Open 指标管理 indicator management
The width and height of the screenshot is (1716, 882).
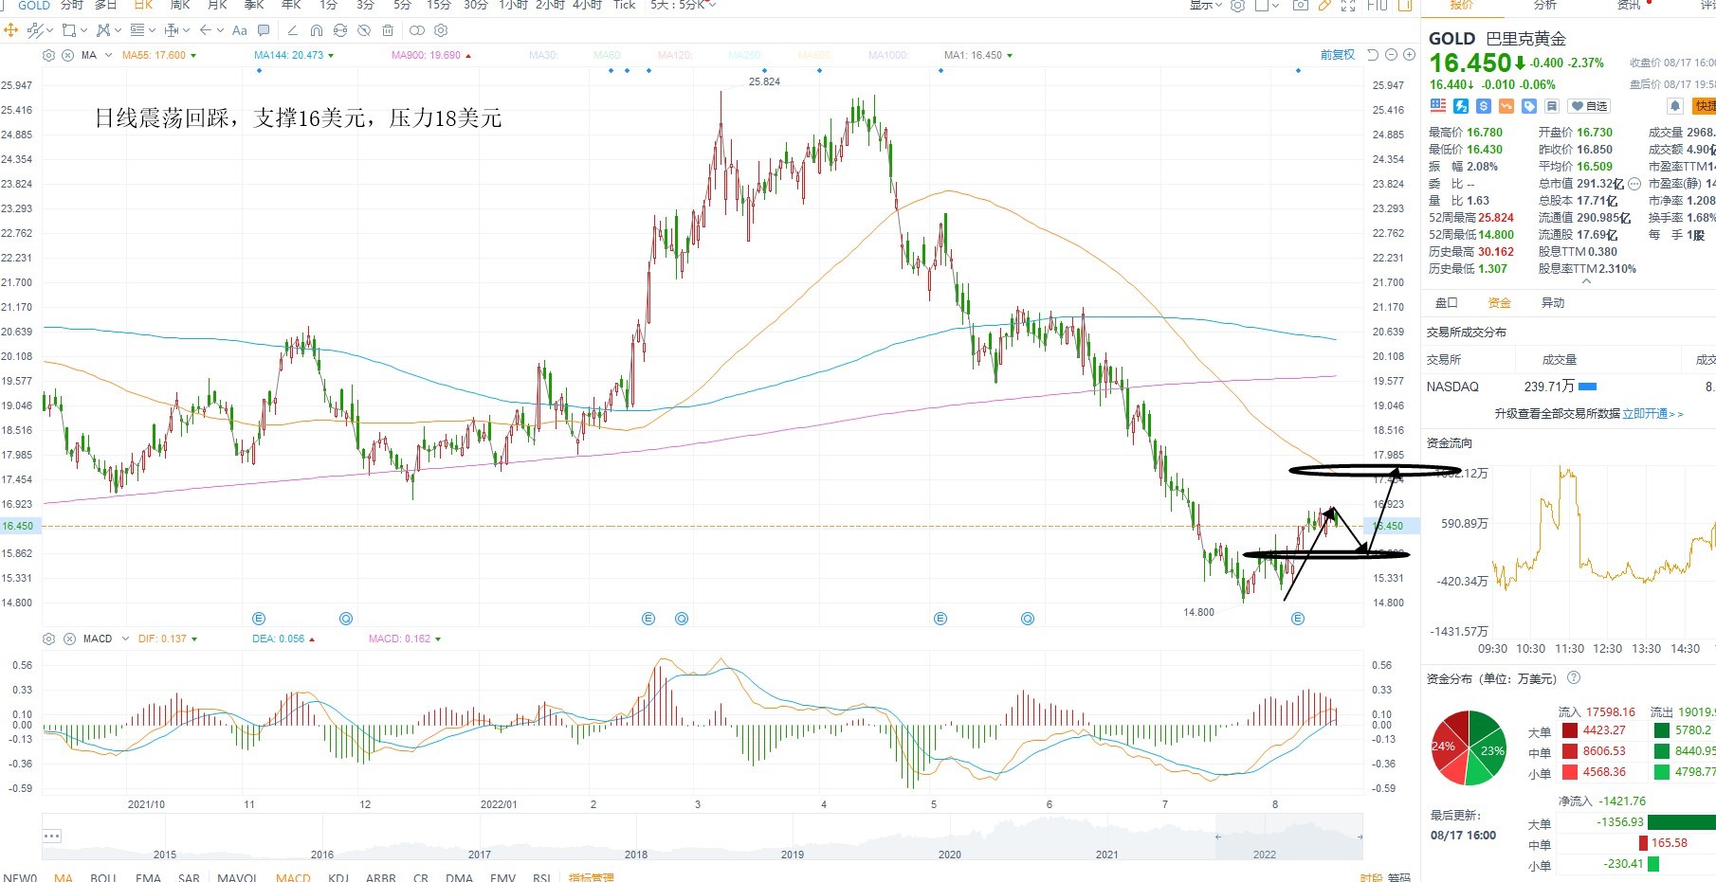(592, 876)
